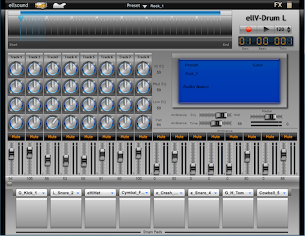Open the eHiHat pad dropdown

click(x=100, y=193)
